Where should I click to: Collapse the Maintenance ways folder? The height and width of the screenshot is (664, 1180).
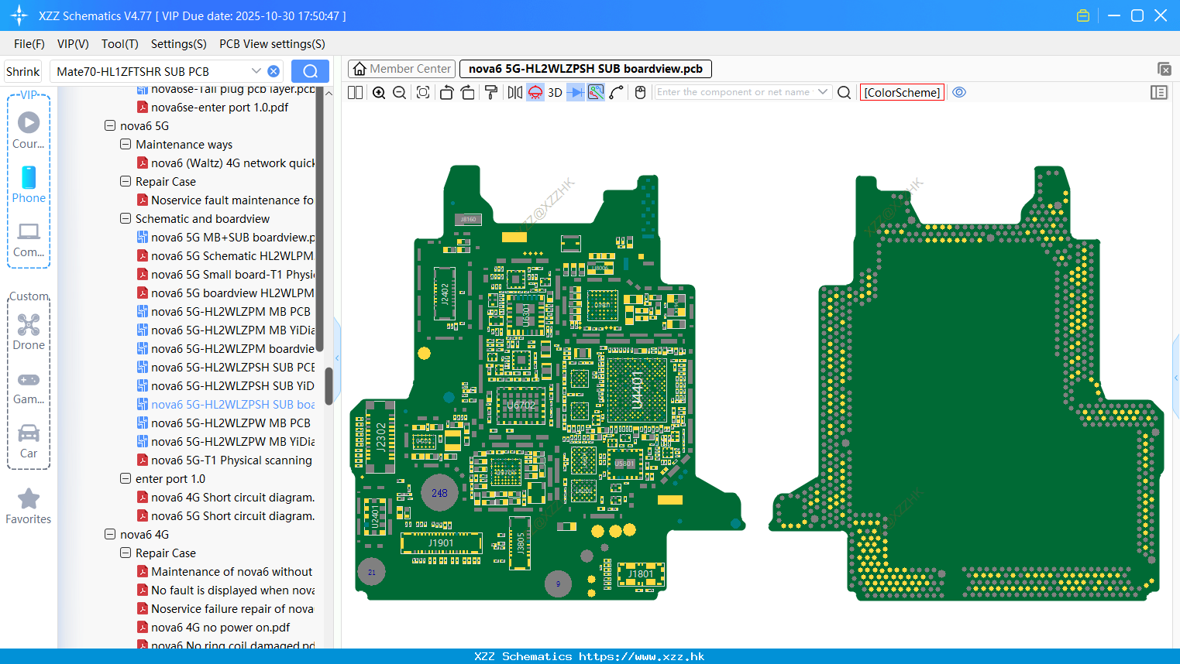126,144
